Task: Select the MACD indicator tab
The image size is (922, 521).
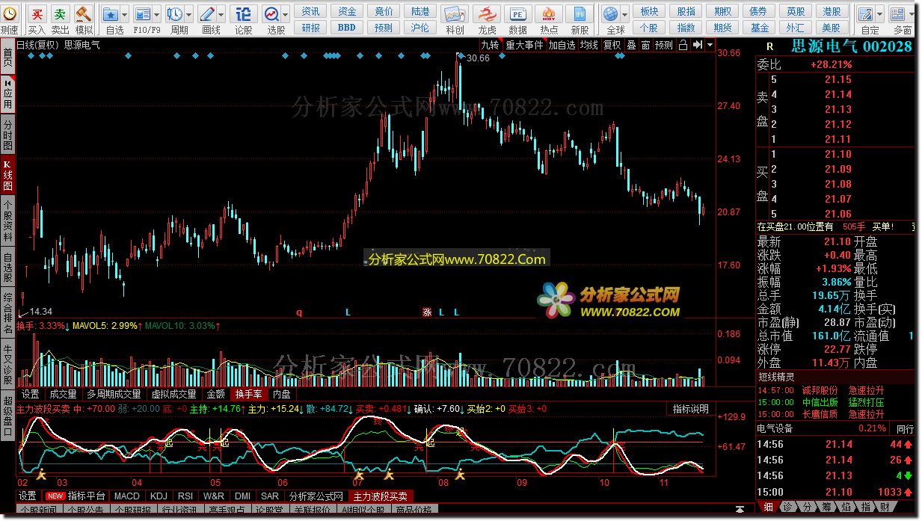Action: (127, 496)
